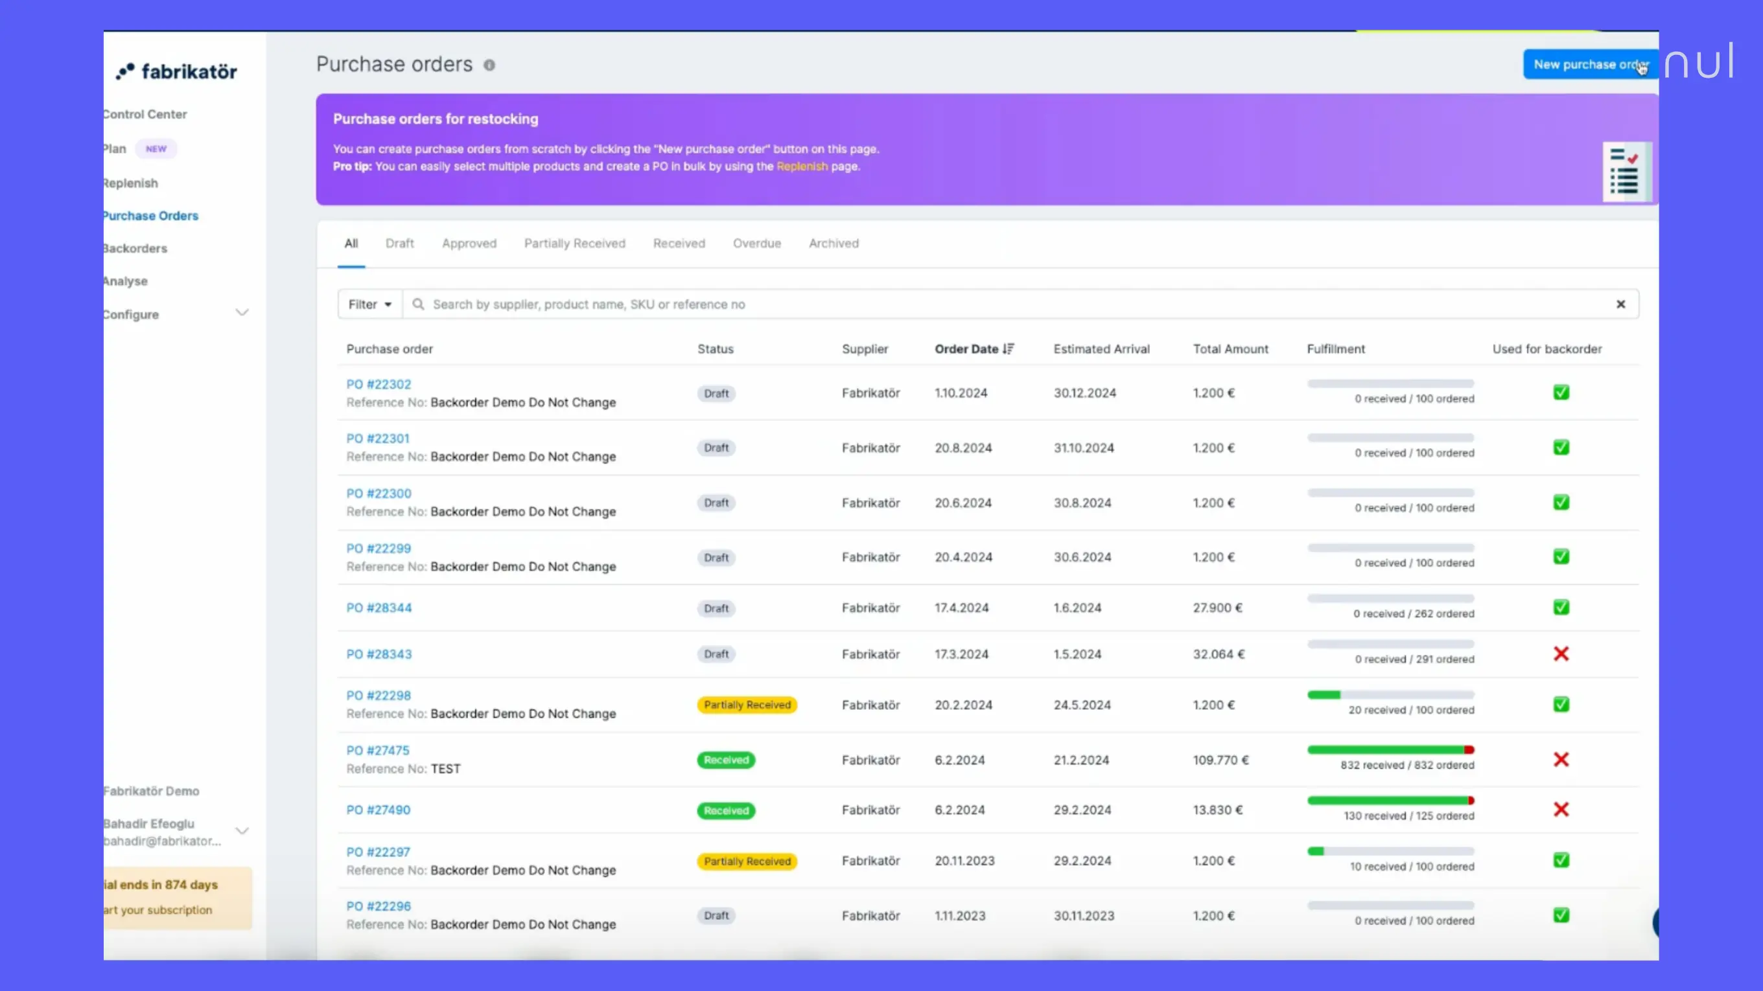Viewport: 1763px width, 991px height.
Task: Click the NEW badge next to Plan
Action: tap(156, 148)
